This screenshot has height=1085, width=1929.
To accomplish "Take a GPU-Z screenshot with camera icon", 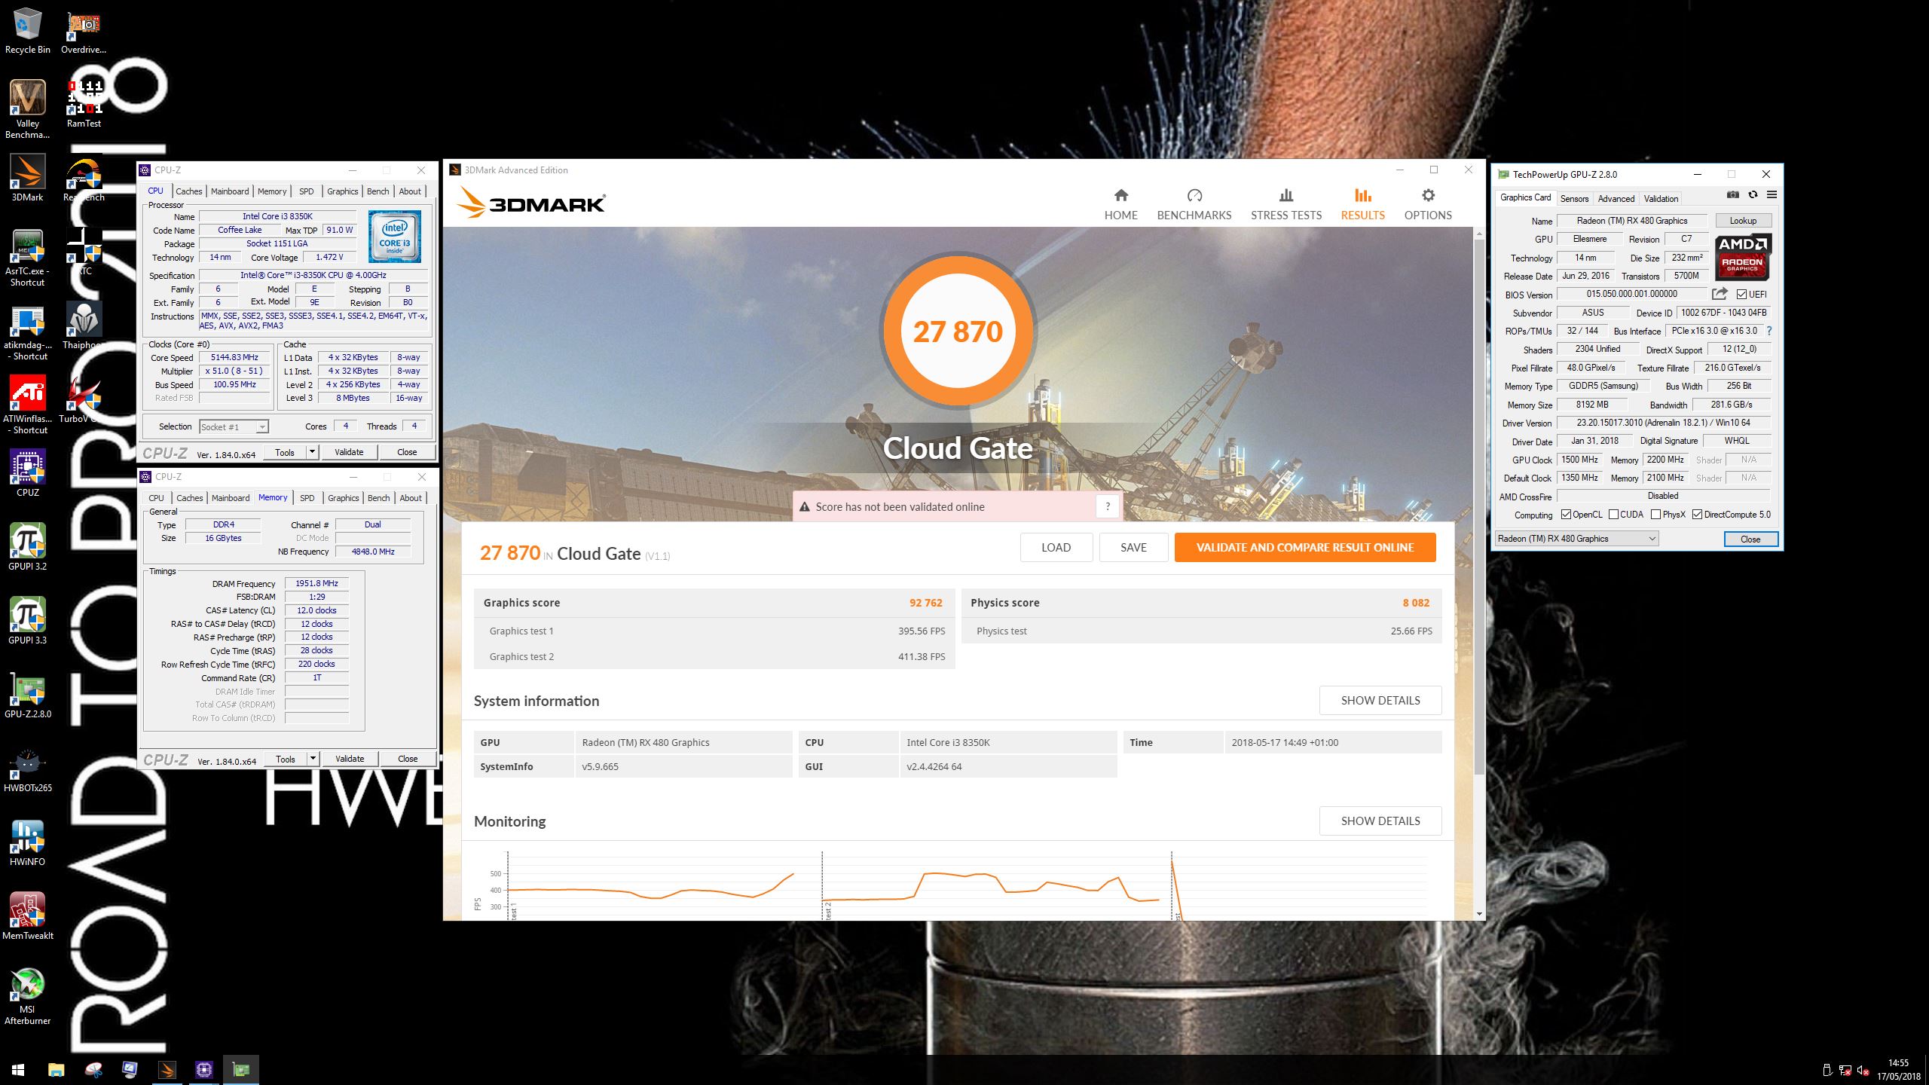I will (x=1733, y=194).
